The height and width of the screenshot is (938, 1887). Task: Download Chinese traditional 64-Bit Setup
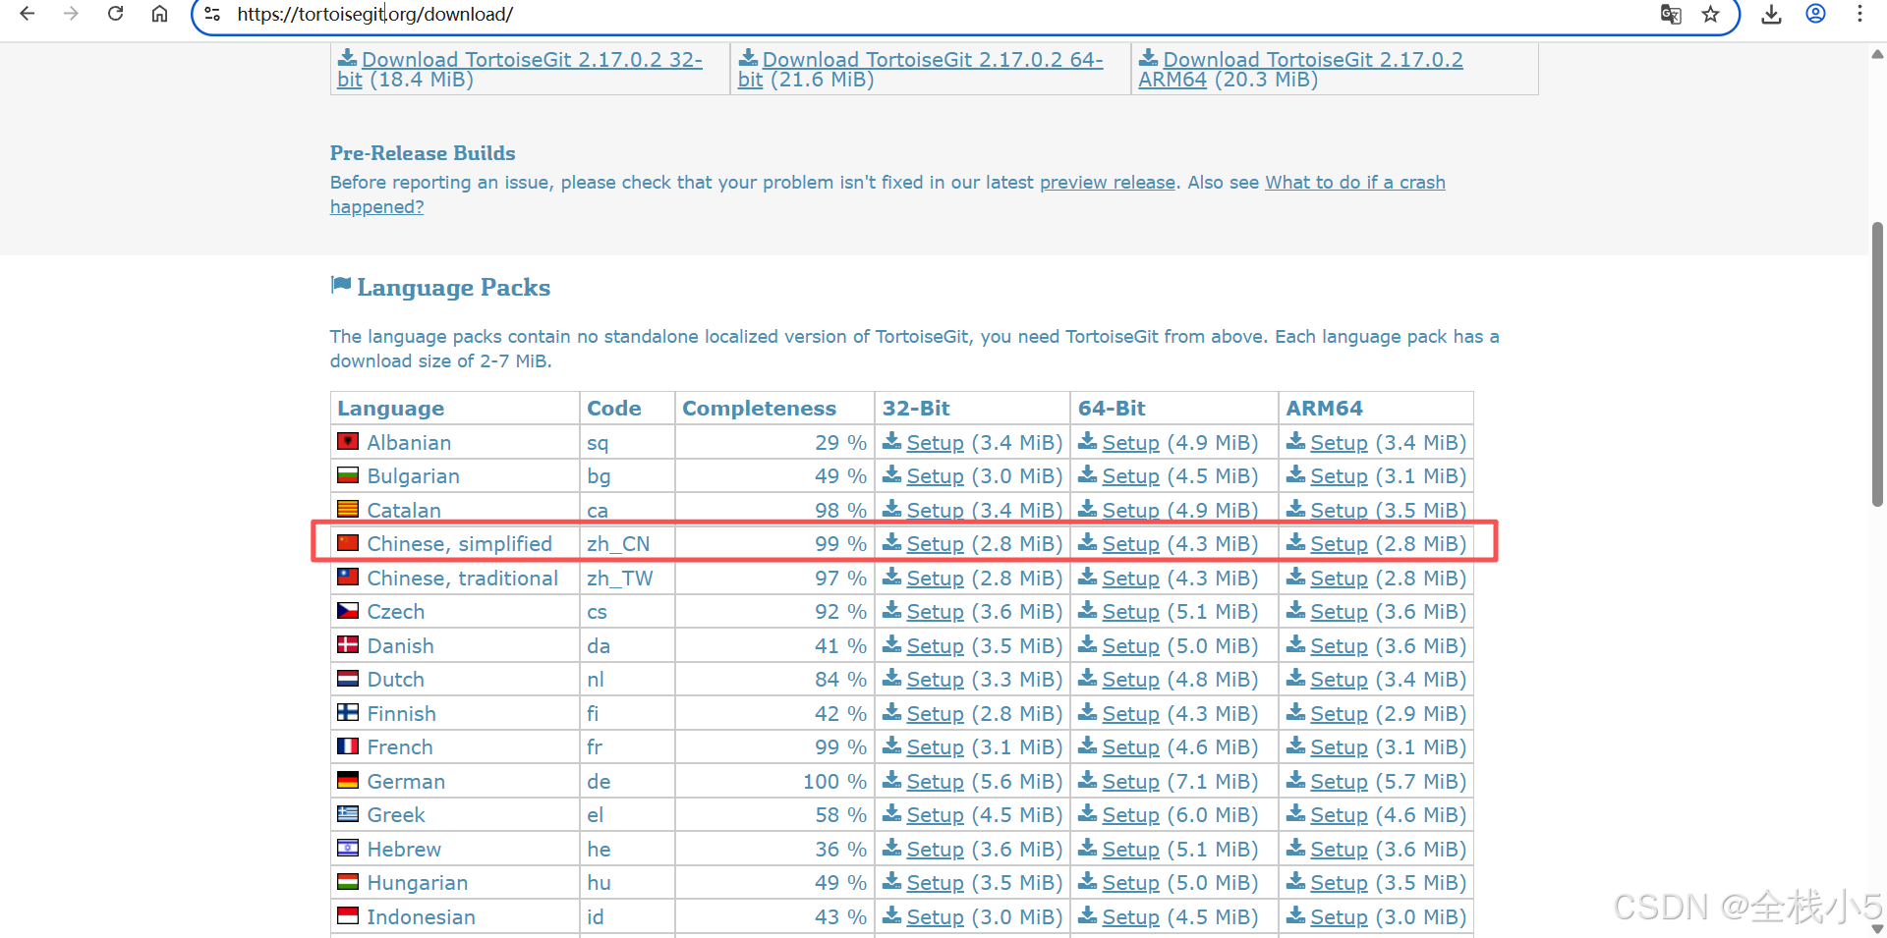tap(1130, 579)
